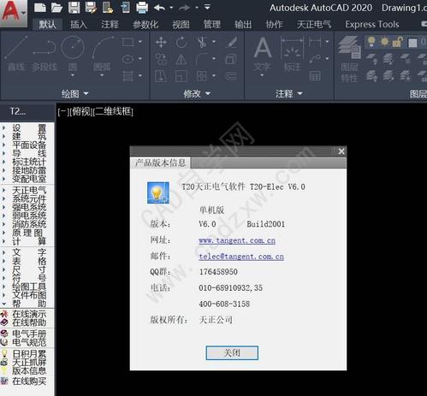The image size is (427, 396).
Task: Switch to the 参数化 ribbon tab
Action: coord(145,25)
